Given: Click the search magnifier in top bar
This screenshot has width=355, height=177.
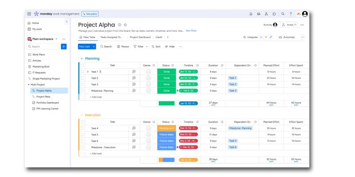Looking at the screenshot, I should point(283,14).
